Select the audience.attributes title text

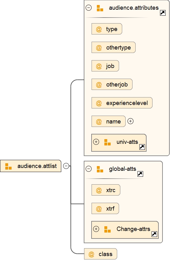pyautogui.click(x=134, y=8)
